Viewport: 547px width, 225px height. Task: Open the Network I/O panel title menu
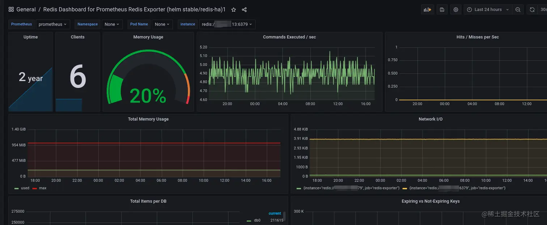point(431,119)
